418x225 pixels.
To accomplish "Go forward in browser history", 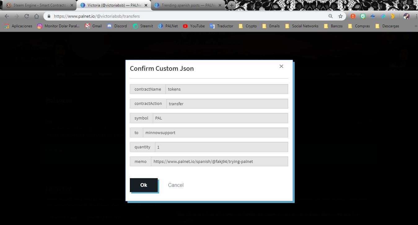I will click(x=17, y=16).
